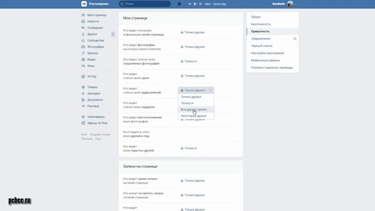Open Платежи, подписки, переводы tab
Viewport: 375px width, 211px height.
(272, 68)
